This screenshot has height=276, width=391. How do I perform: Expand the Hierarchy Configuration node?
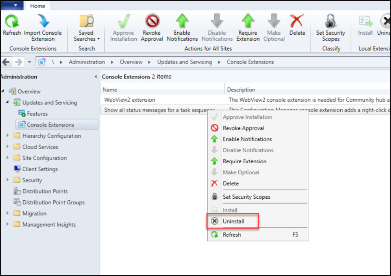point(8,136)
